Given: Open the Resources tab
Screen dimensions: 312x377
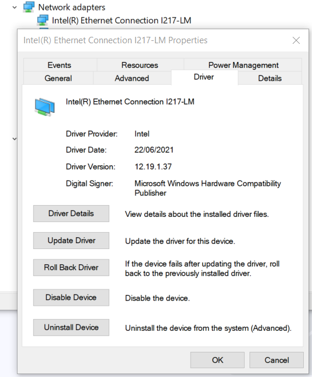Looking at the screenshot, I should point(140,65).
